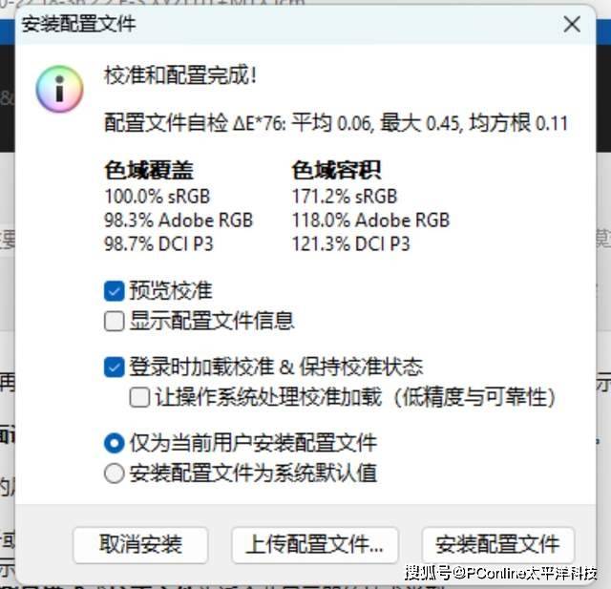
Task: Click the 安装配置文件 title bar text
Action: tap(78, 24)
